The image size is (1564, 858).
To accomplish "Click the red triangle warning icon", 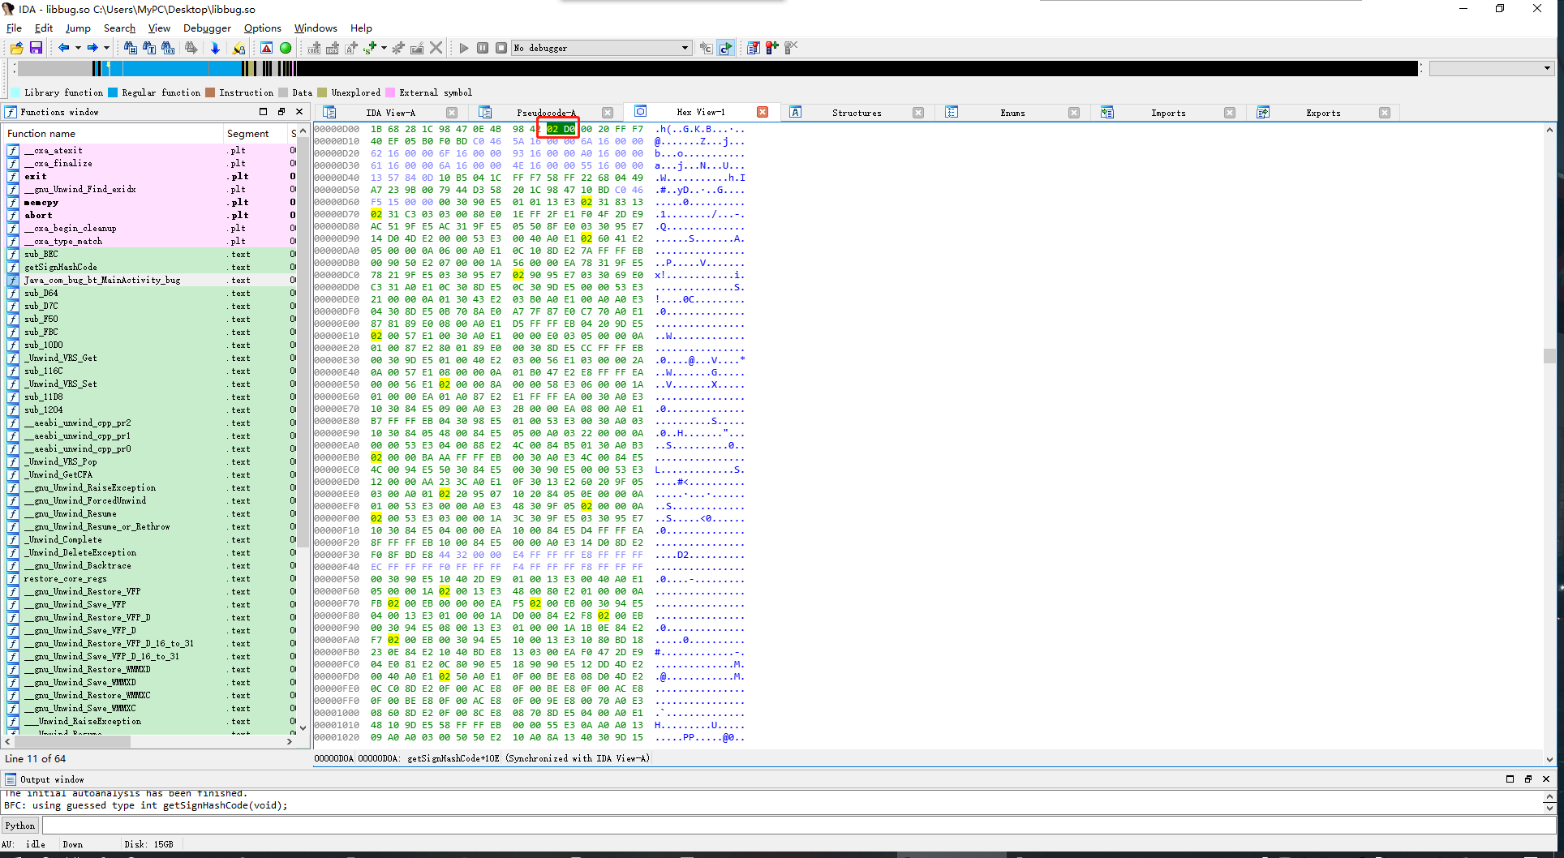I will click(x=266, y=48).
